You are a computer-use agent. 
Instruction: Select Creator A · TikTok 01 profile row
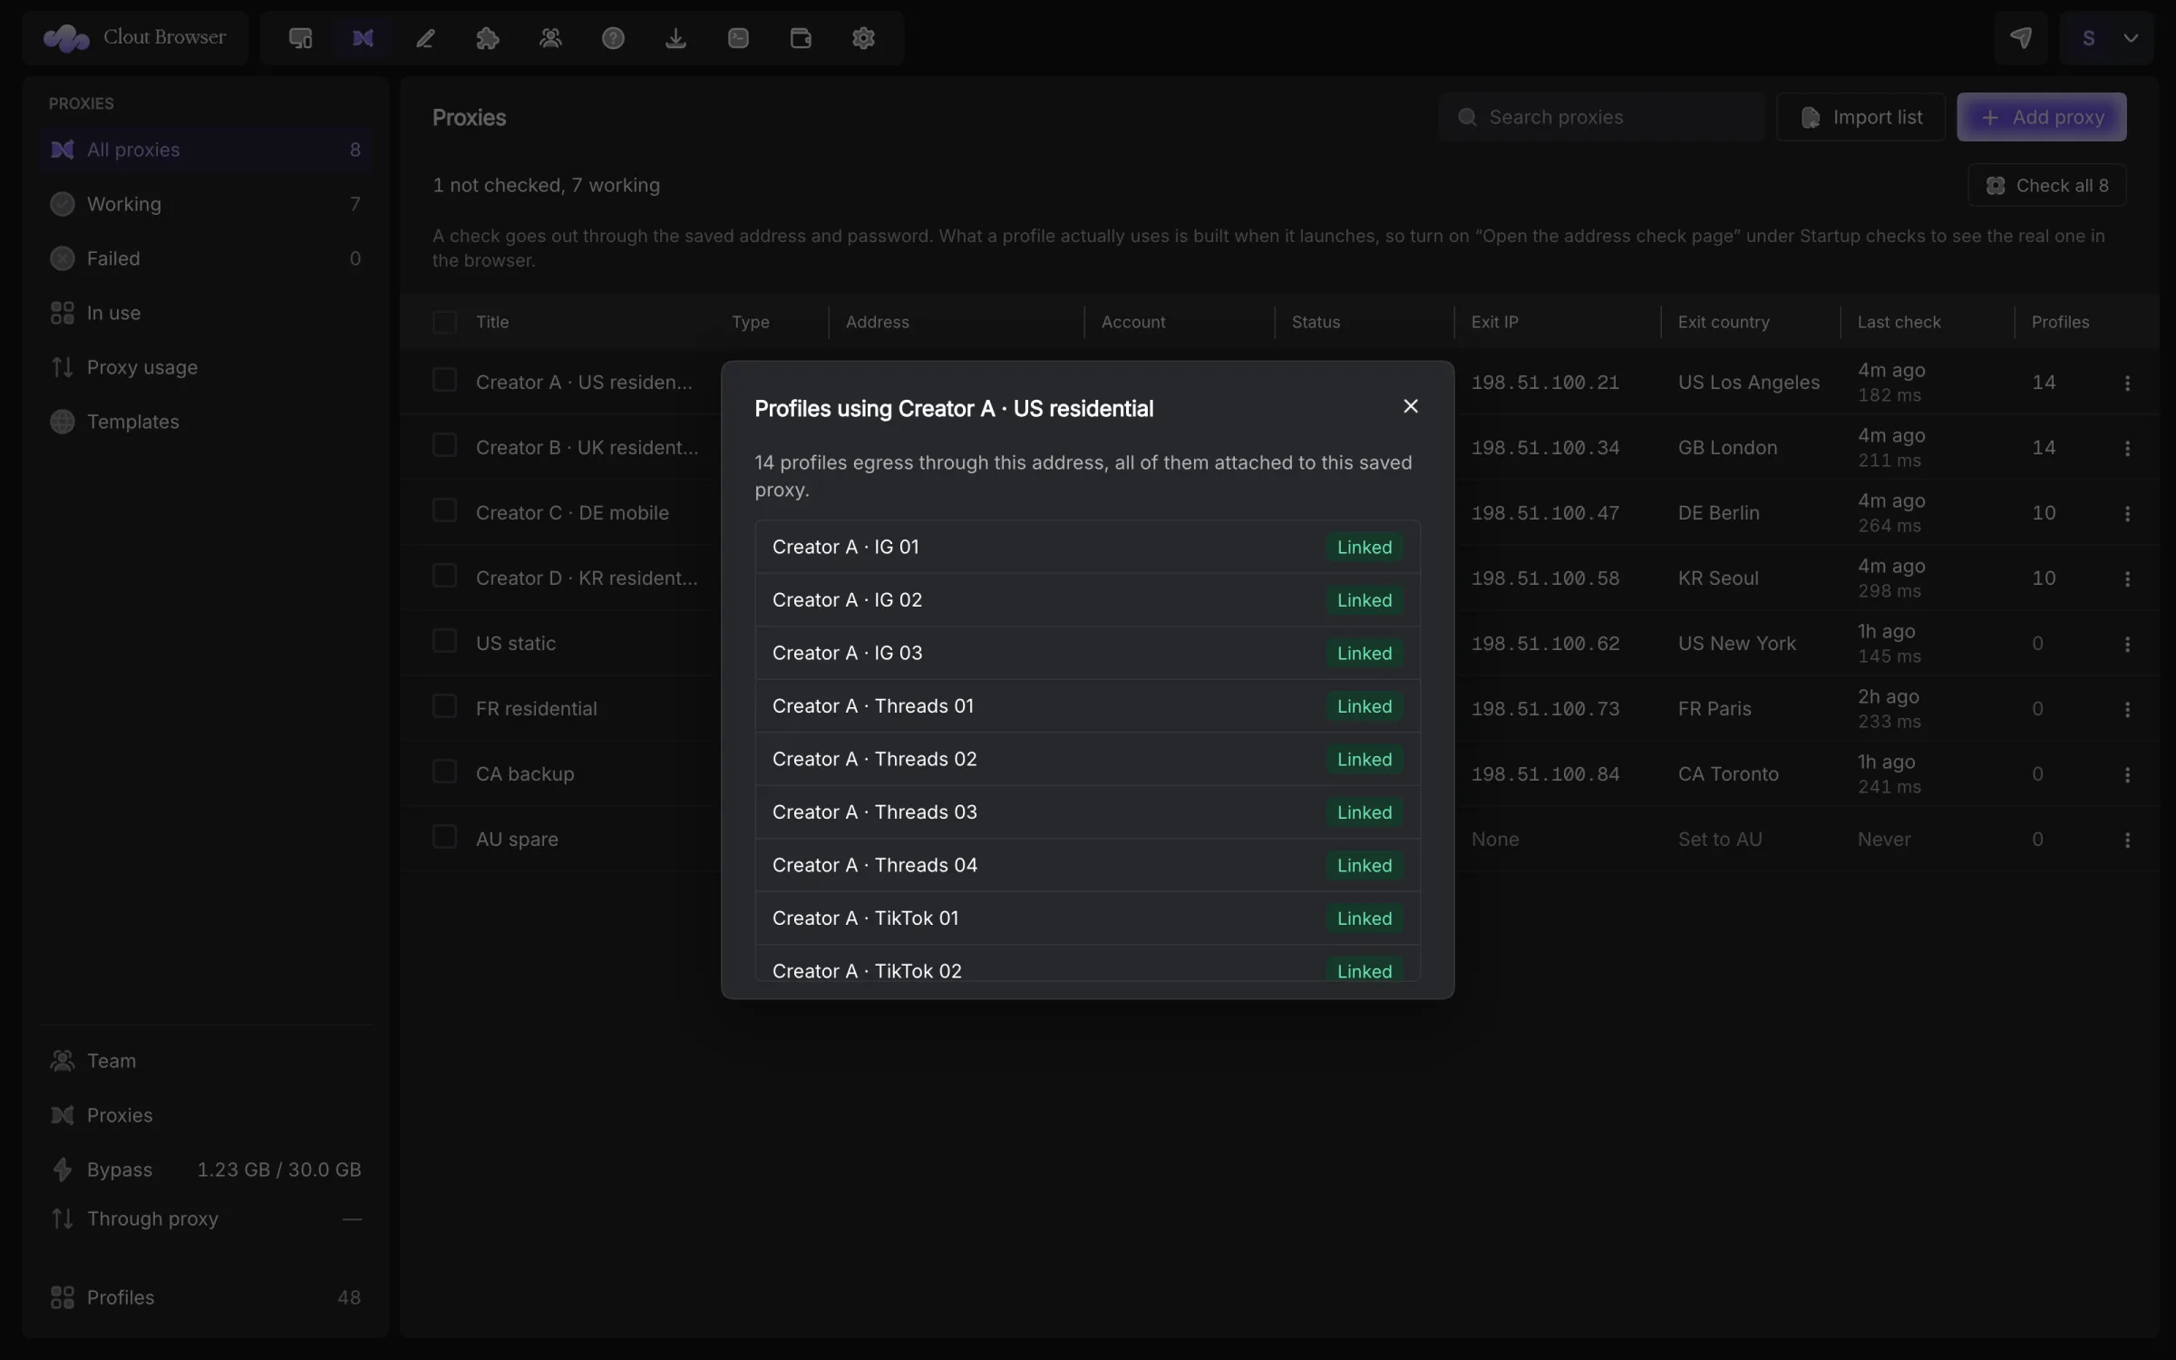[x=1087, y=918]
